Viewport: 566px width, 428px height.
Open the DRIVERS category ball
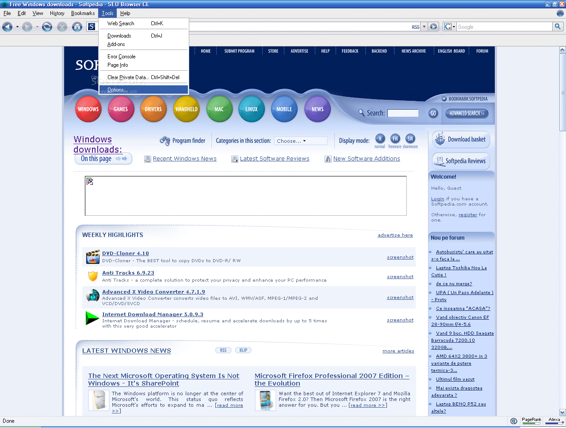(x=153, y=109)
